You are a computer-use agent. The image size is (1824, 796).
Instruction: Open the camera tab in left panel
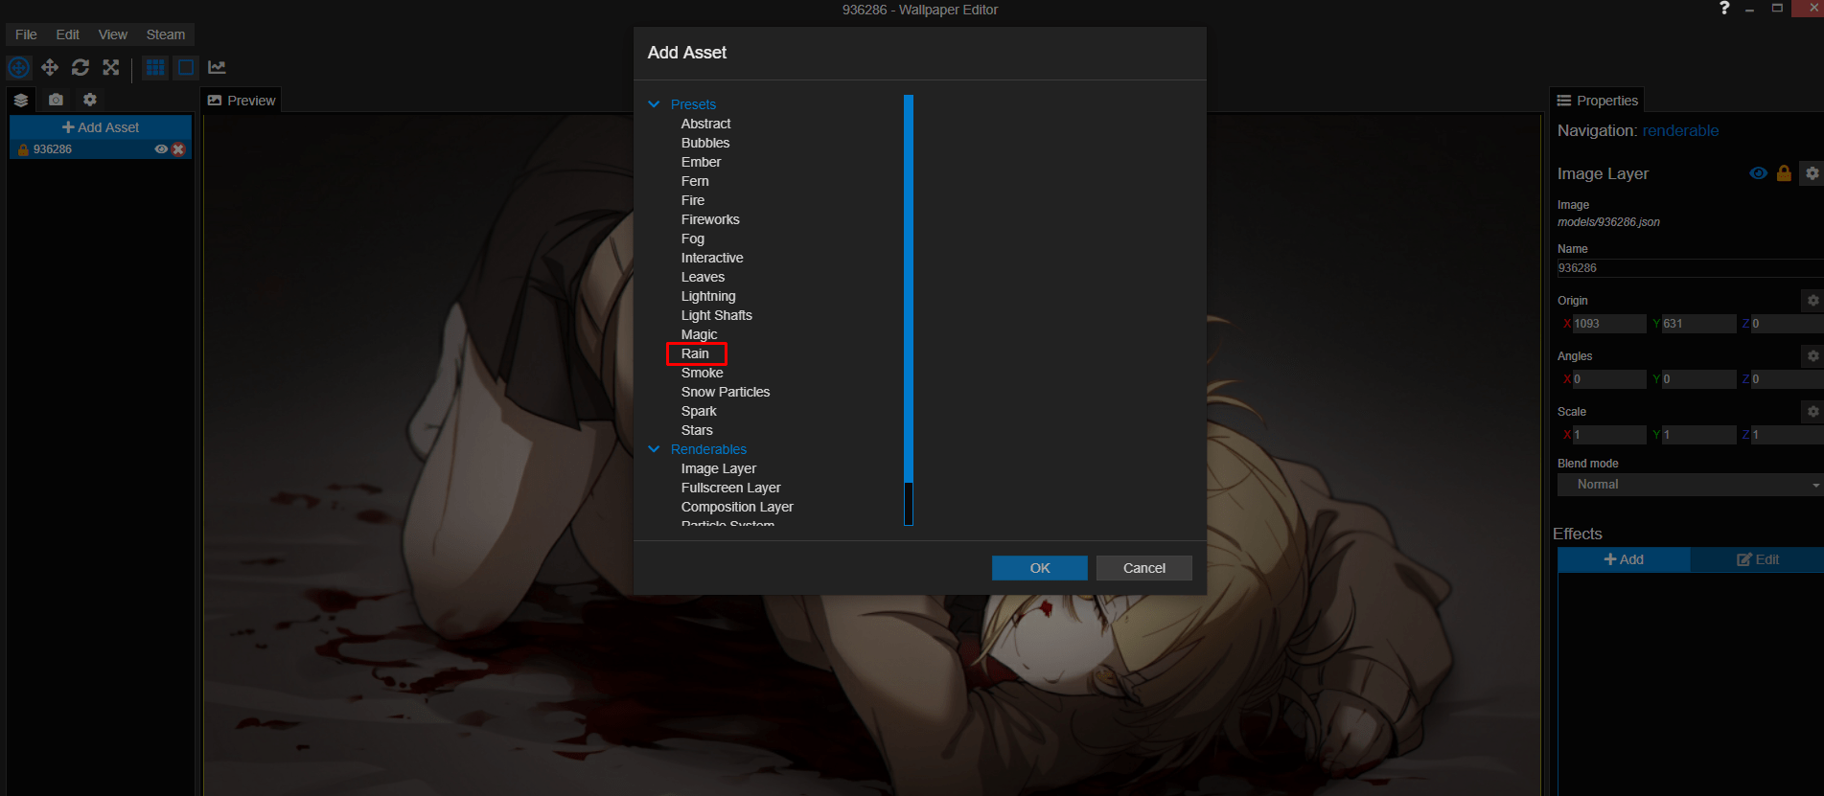point(56,100)
